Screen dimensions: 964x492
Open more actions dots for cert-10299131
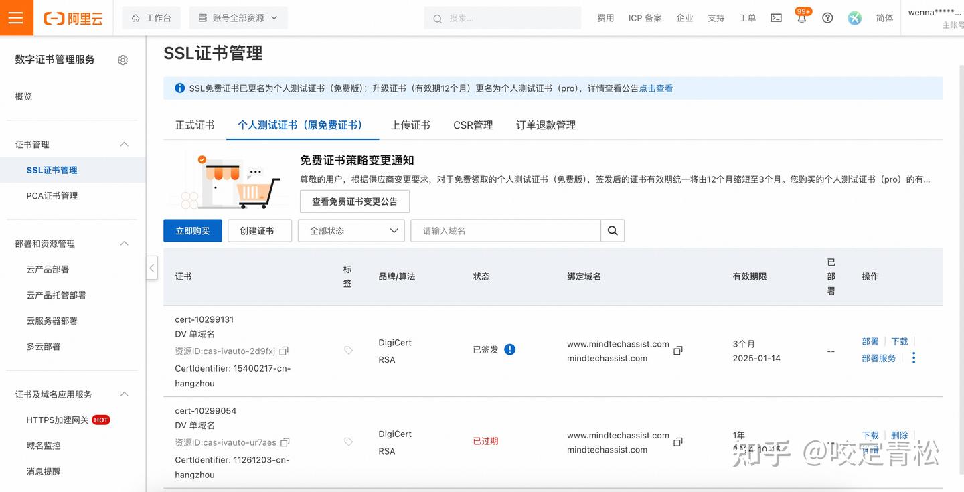click(914, 358)
